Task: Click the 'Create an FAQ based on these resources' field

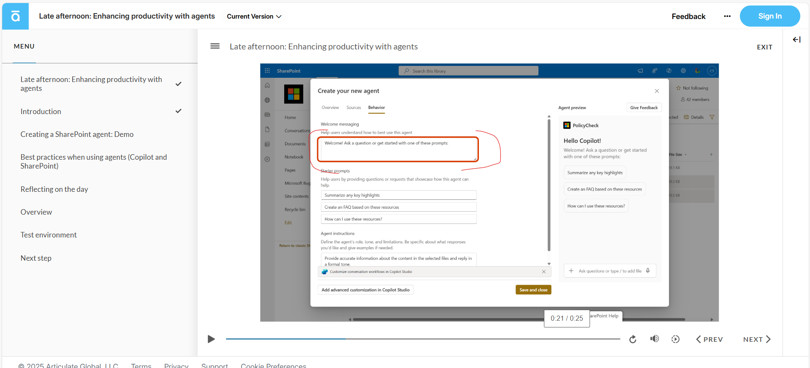Action: click(399, 207)
